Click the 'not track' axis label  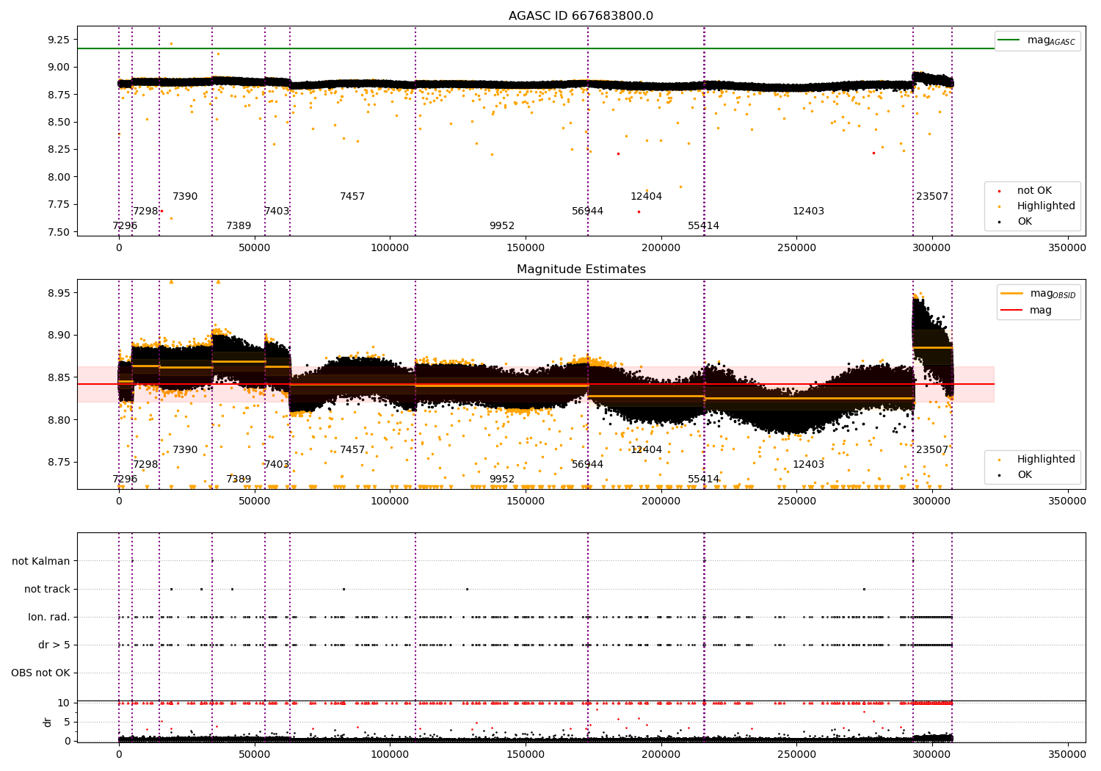coord(47,589)
